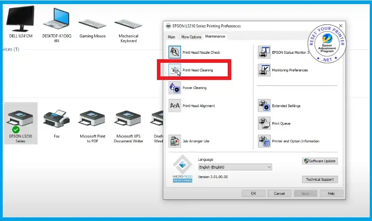The width and height of the screenshot is (372, 221).
Task: Select Microsoft Print to PDF printer
Action: coord(92,126)
